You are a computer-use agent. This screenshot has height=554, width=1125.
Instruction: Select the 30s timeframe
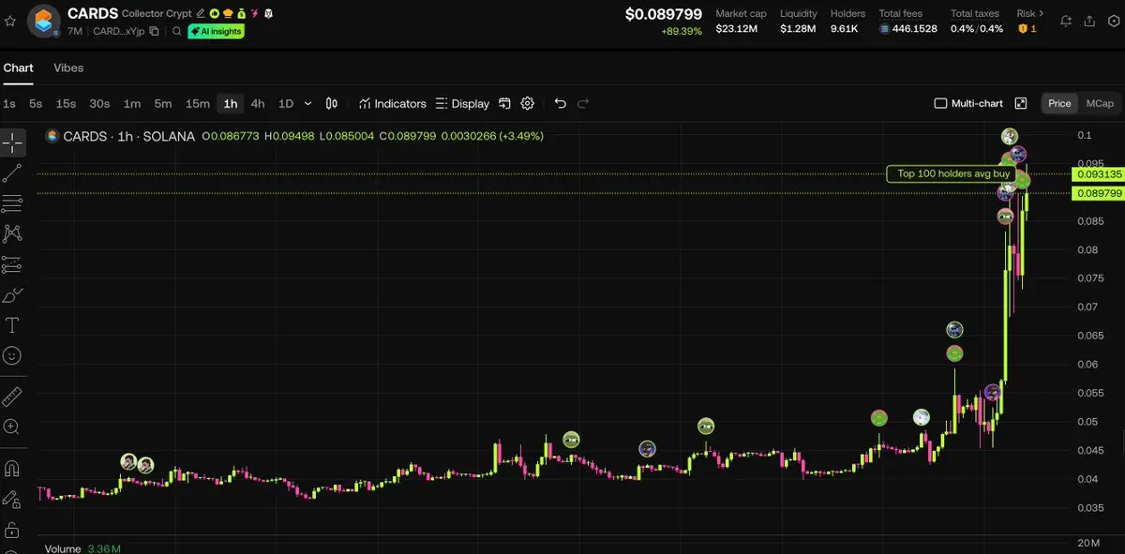point(99,103)
